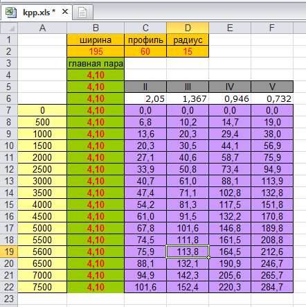The height and width of the screenshot is (307, 306).
Task: Select column C header
Action: coord(145,28)
